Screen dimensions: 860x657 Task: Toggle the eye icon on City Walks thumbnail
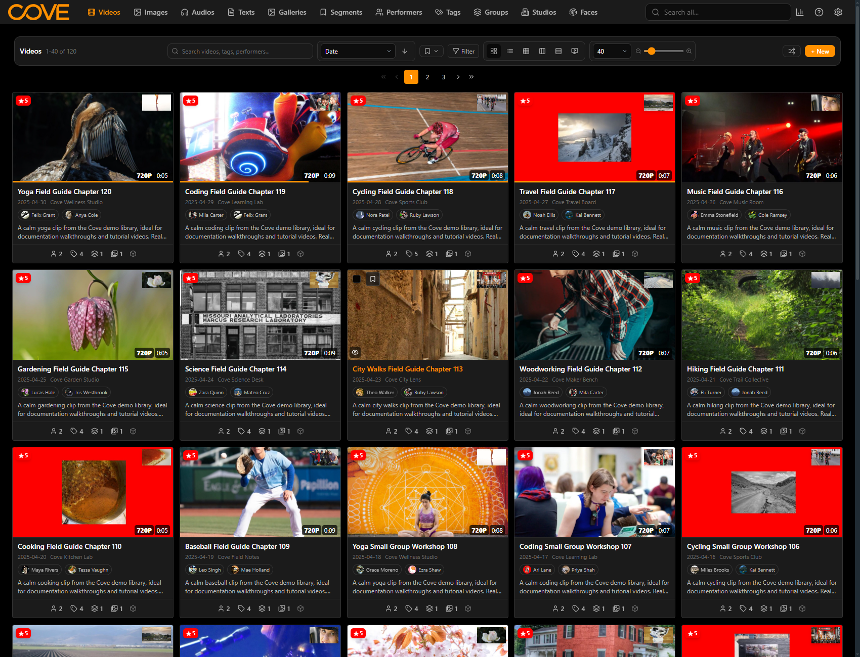pyautogui.click(x=356, y=352)
